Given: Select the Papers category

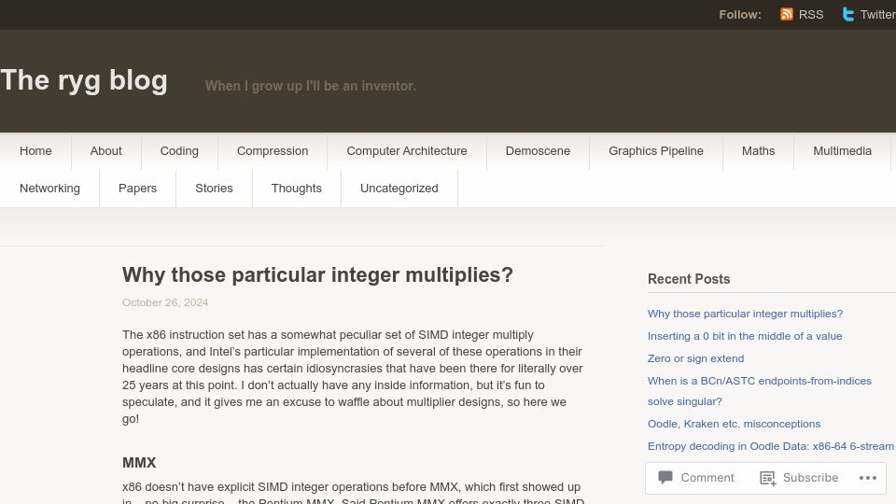Looking at the screenshot, I should pos(137,188).
